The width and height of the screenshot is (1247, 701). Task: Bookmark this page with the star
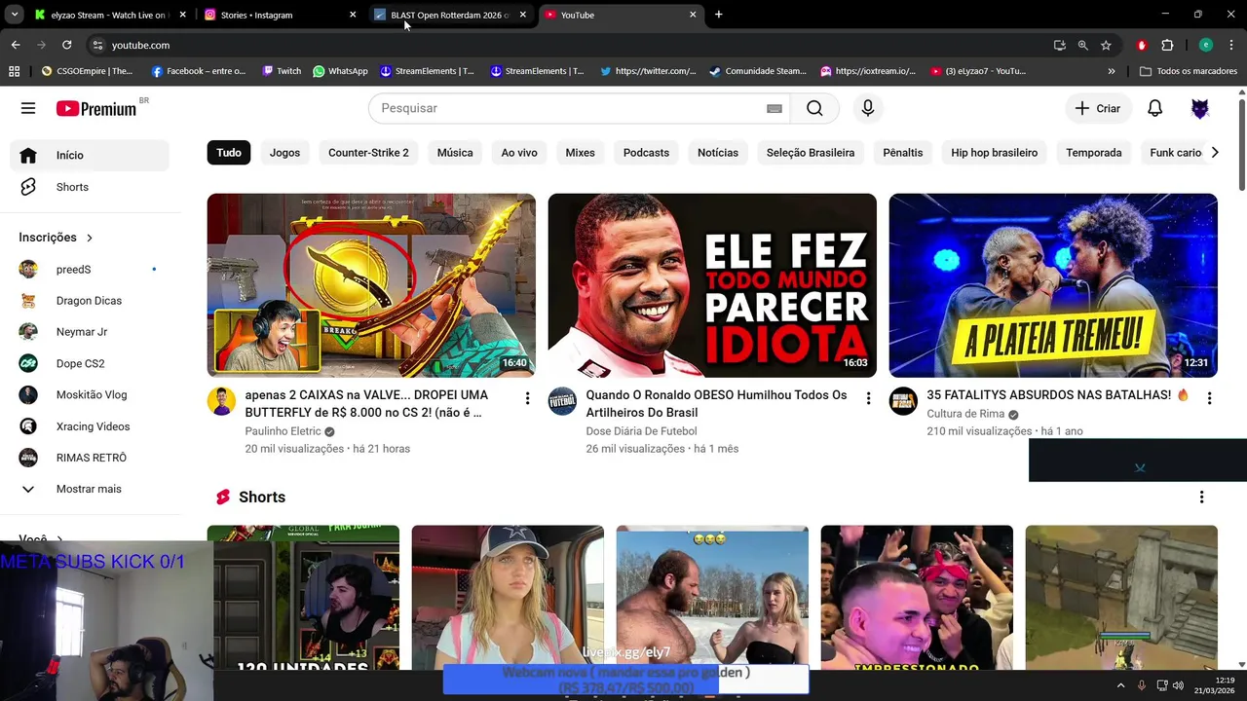pyautogui.click(x=1106, y=45)
